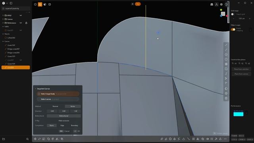Collapse the Curves section
Viewport: 254px width, 143px height.
[3, 41]
